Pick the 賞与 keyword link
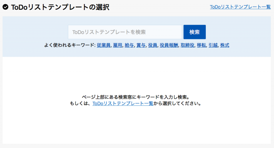The width and height of the screenshot is (274, 148). (141, 45)
